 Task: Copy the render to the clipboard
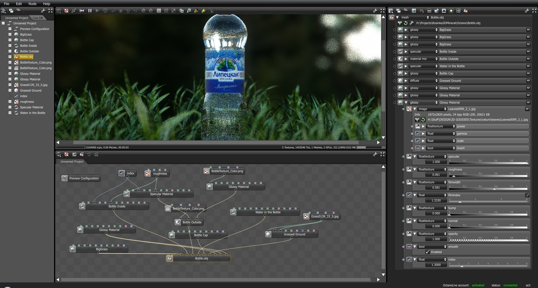point(182,11)
